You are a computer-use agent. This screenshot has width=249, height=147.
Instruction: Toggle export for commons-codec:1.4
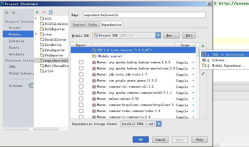pyautogui.click(x=81, y=111)
